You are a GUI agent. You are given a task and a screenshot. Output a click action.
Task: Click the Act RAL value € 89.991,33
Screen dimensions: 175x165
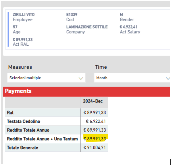point(23,40)
